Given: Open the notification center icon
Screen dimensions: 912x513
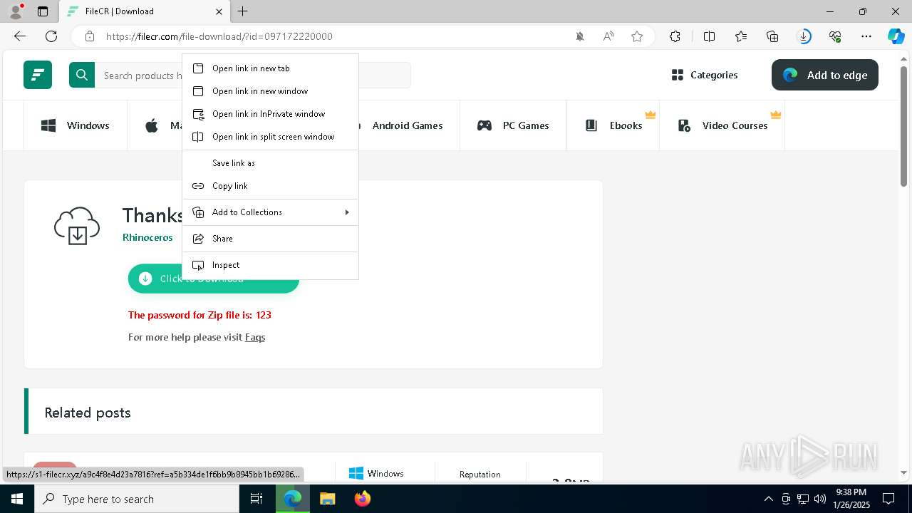Looking at the screenshot, I should tap(888, 499).
